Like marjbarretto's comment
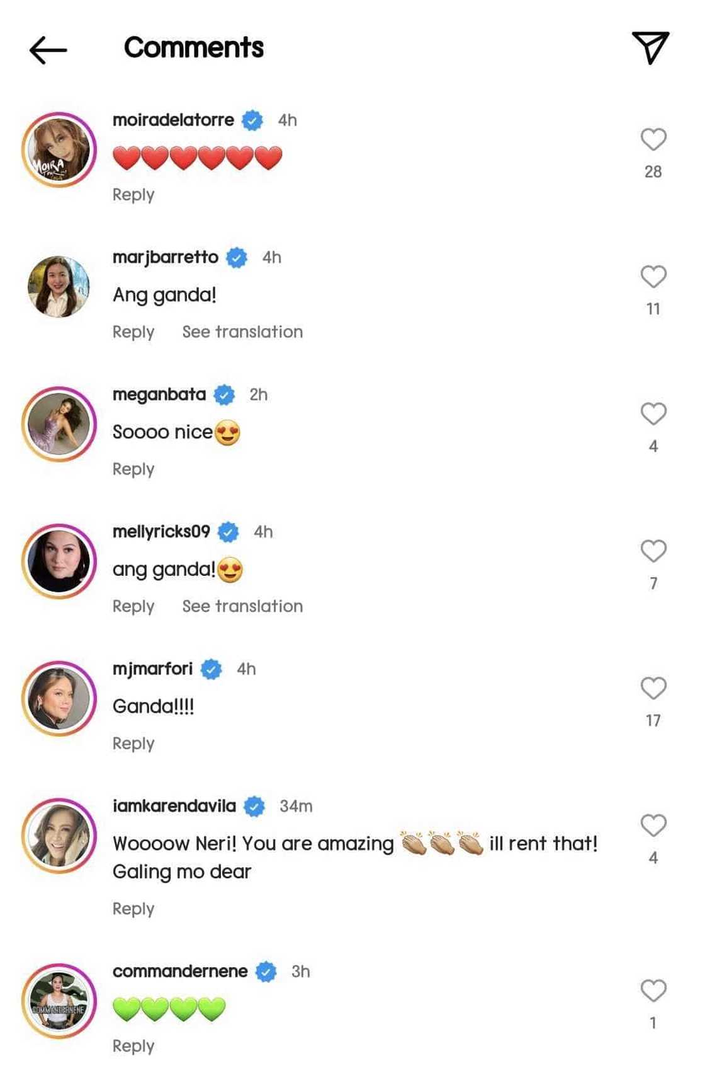The image size is (705, 1080). [653, 277]
